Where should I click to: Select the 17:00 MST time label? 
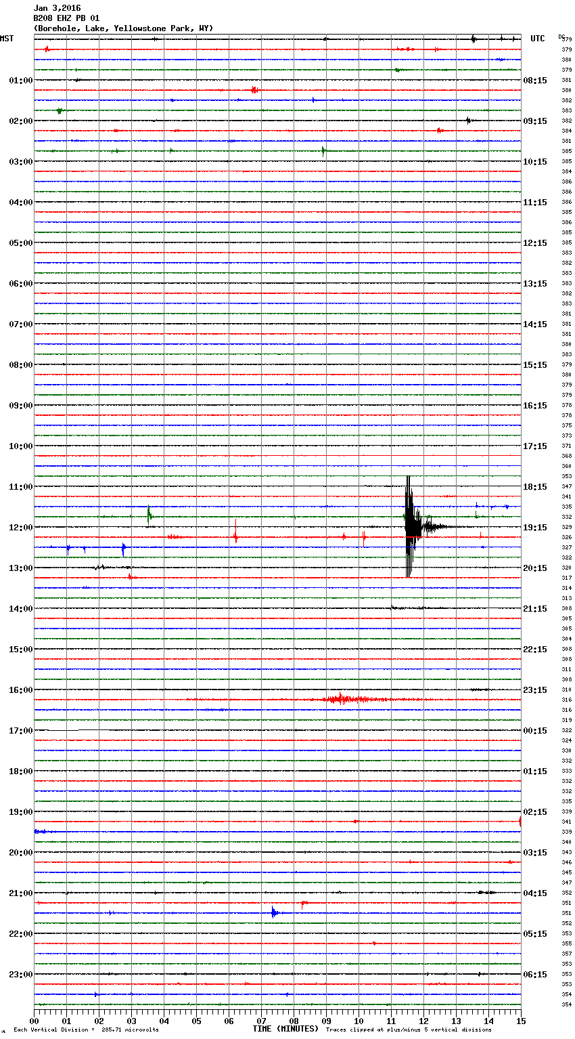[x=20, y=731]
